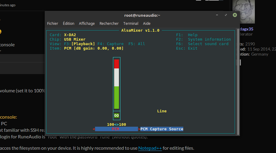Open the Terminal menu
The height and width of the screenshot is (153, 276).
click(131, 24)
